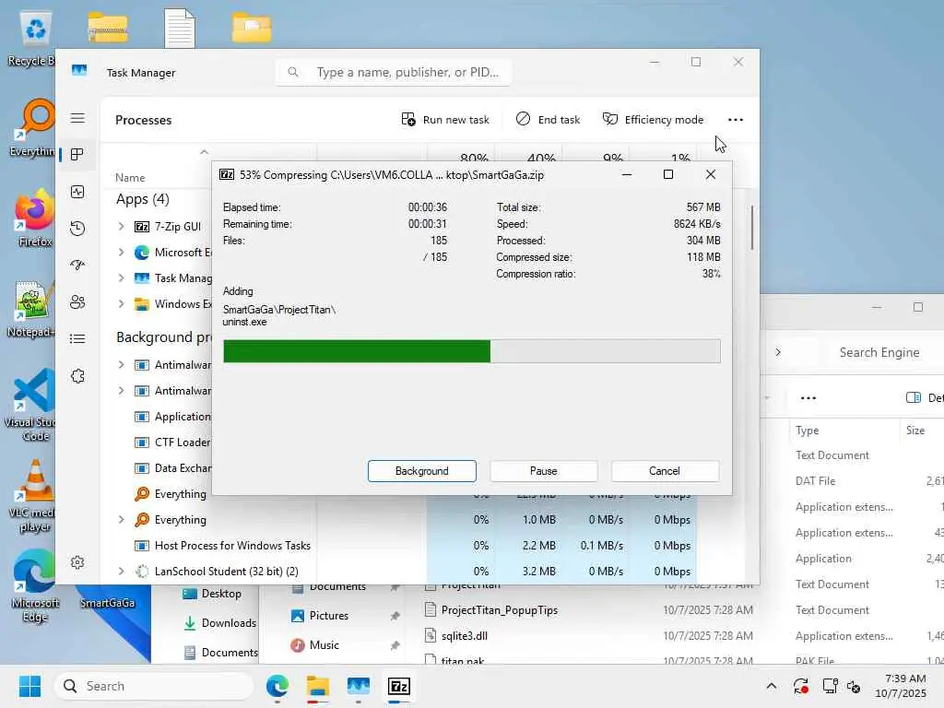The width and height of the screenshot is (944, 708).
Task: Open Services sidebar icon
Action: [77, 376]
